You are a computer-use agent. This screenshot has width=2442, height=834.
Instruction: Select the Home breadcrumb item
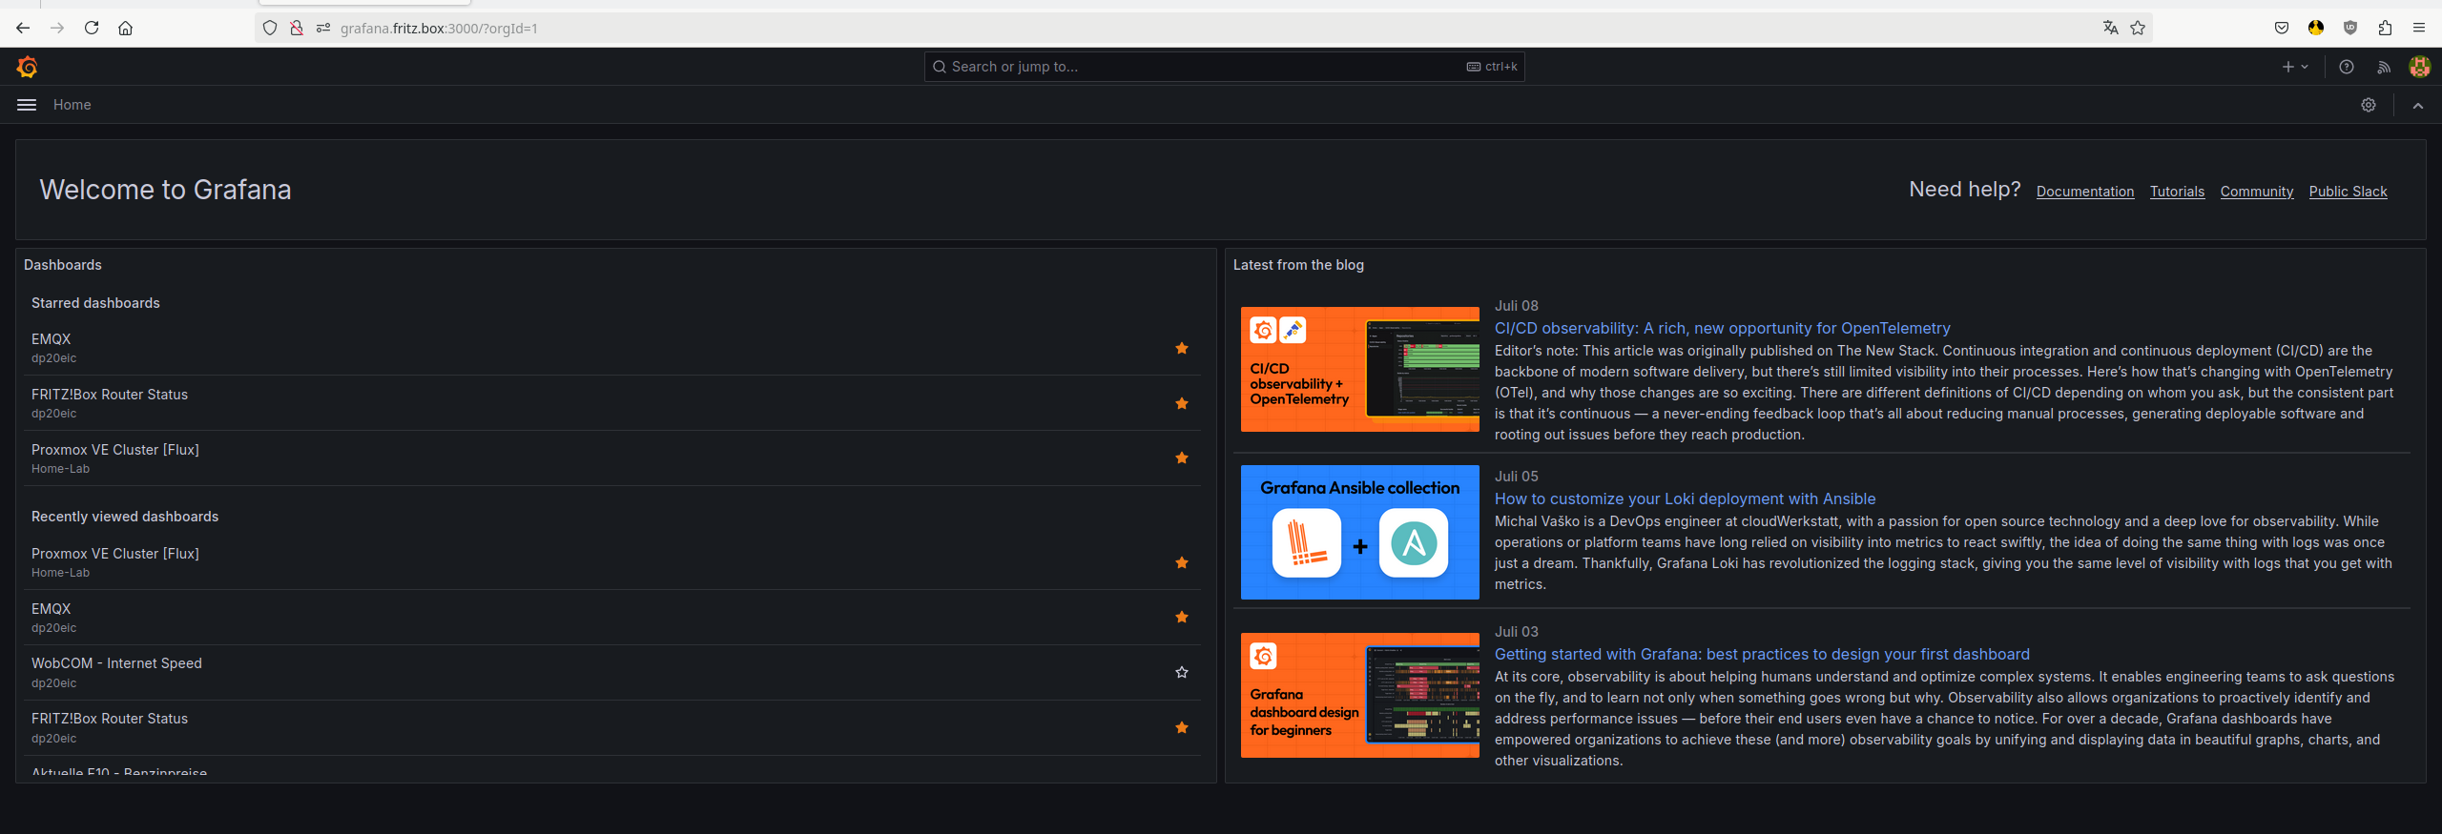click(72, 105)
